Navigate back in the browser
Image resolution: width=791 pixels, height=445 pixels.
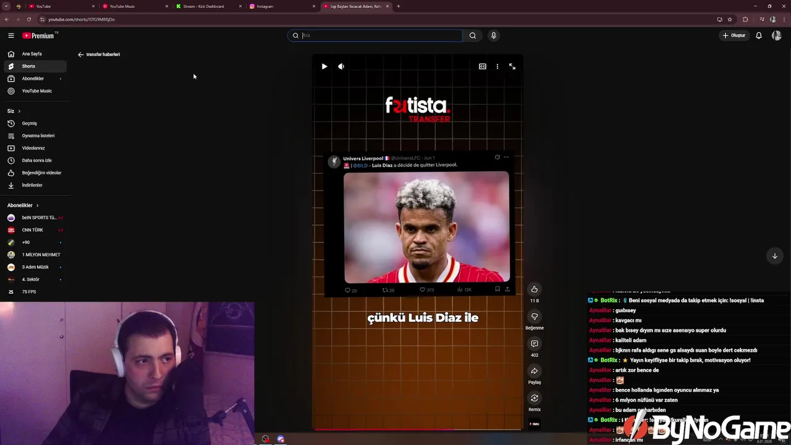point(7,19)
